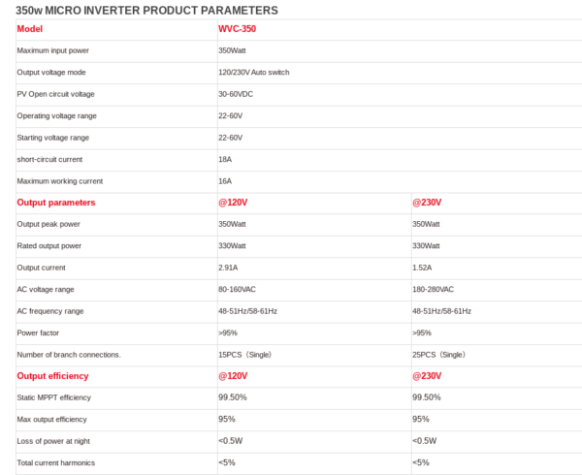Viewport: 582px width, 475px height.
Task: Select the page title 350w MICRO INVERTER heading
Action: 146,11
